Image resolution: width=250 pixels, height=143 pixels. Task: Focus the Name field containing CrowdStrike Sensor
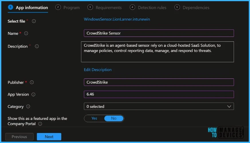coord(159,33)
